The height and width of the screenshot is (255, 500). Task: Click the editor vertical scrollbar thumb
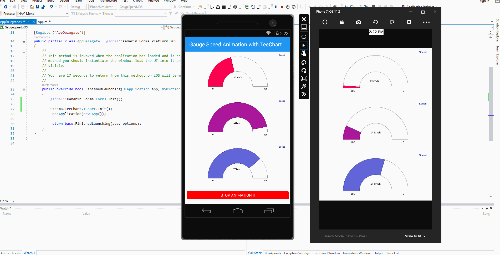491,104
